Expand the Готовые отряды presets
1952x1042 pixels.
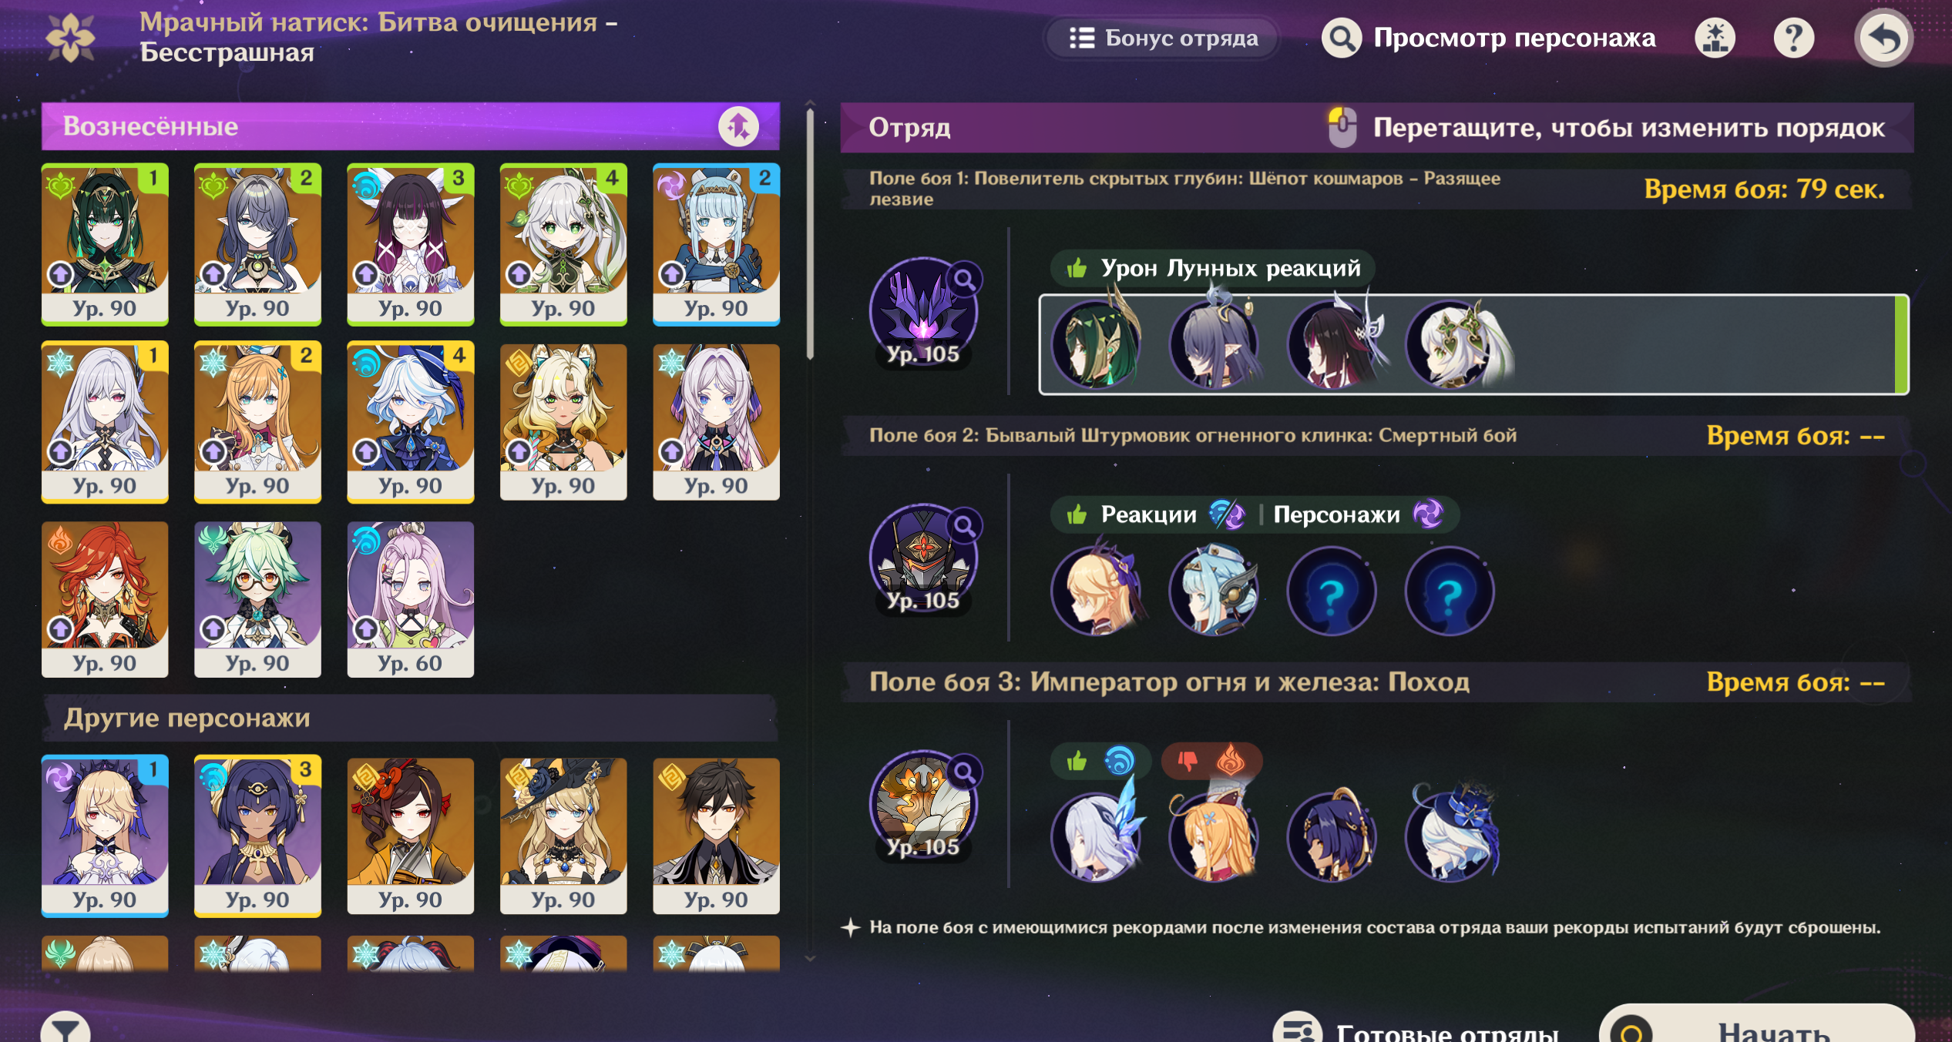click(x=1418, y=1028)
